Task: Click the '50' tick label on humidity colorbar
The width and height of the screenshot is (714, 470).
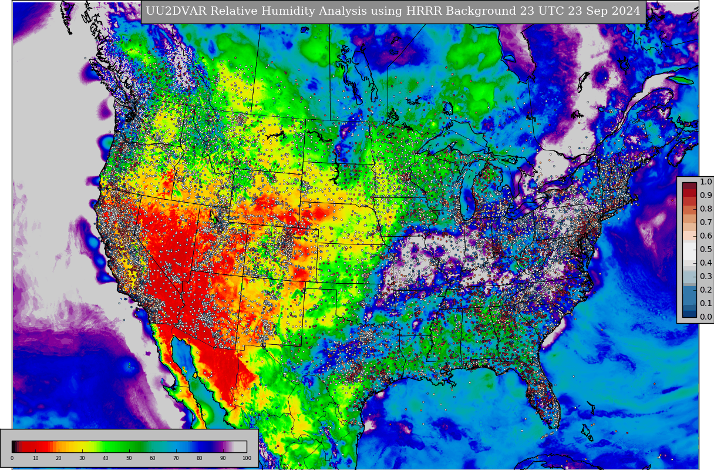Action: coord(129,458)
